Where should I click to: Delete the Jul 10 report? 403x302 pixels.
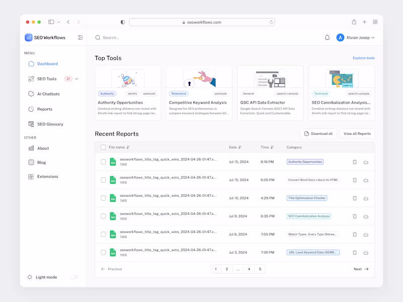355,198
